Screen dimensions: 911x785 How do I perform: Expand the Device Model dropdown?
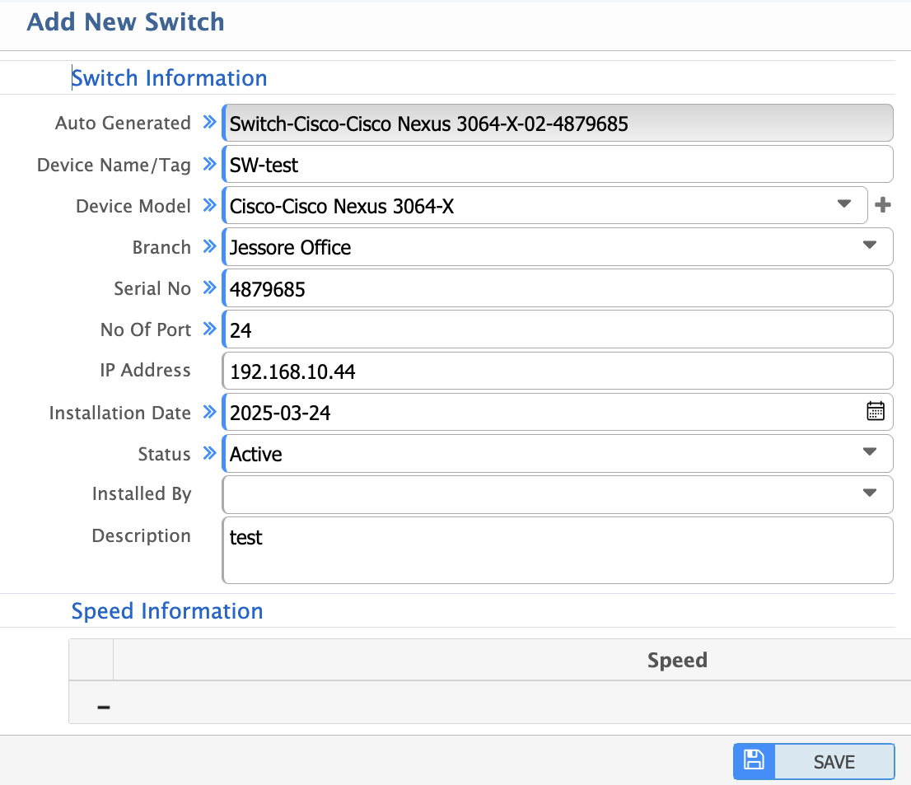tap(843, 204)
